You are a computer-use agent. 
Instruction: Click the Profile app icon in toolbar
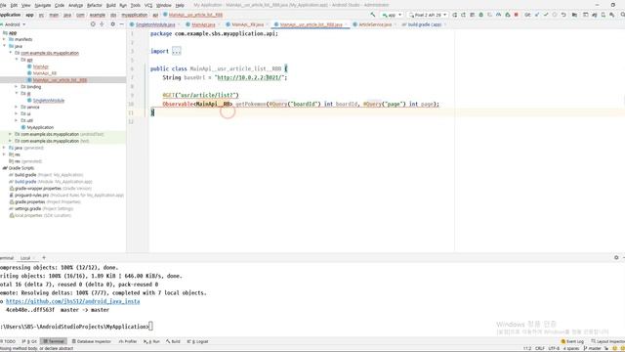pyautogui.click(x=499, y=15)
